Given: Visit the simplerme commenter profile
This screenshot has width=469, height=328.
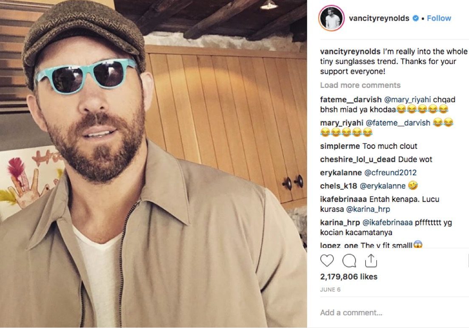Looking at the screenshot, I should [x=340, y=146].
